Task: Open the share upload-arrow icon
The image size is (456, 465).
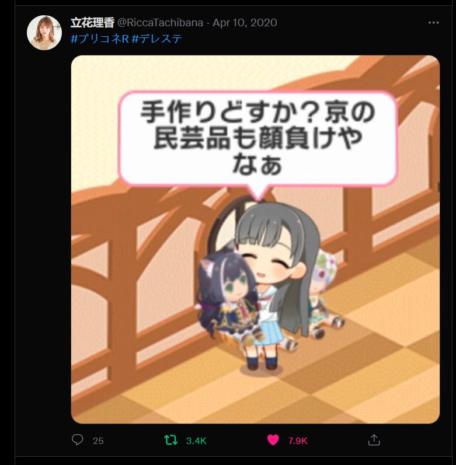Action: click(x=374, y=440)
